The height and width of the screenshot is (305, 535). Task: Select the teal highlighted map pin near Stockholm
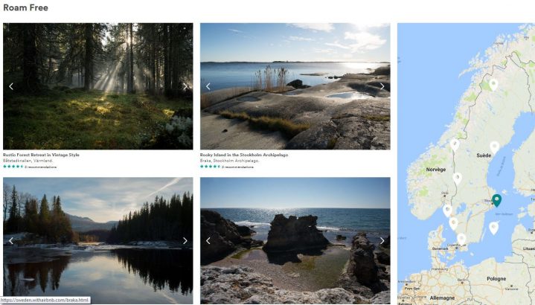[497, 200]
